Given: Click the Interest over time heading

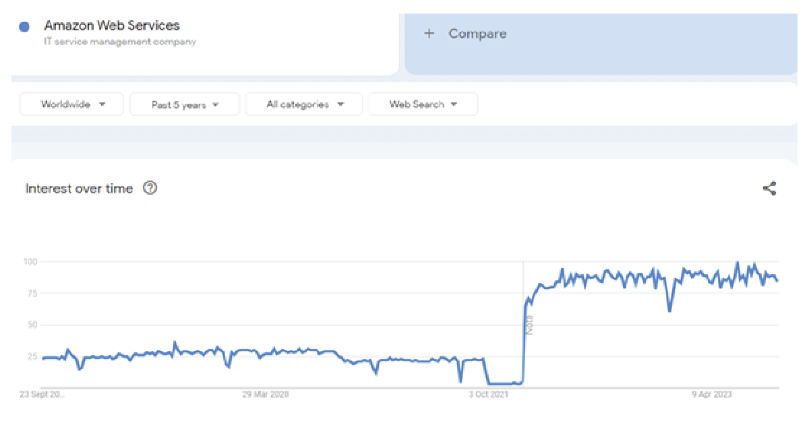Looking at the screenshot, I should 79,189.
